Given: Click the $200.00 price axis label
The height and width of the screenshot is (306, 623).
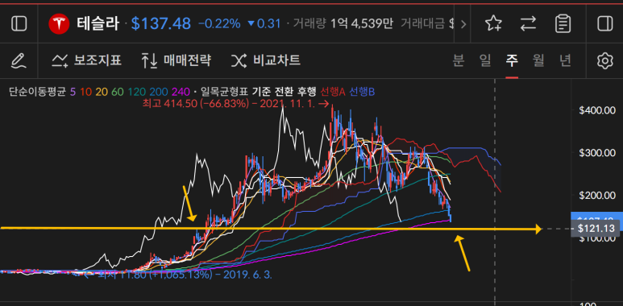Looking at the screenshot, I should point(596,195).
